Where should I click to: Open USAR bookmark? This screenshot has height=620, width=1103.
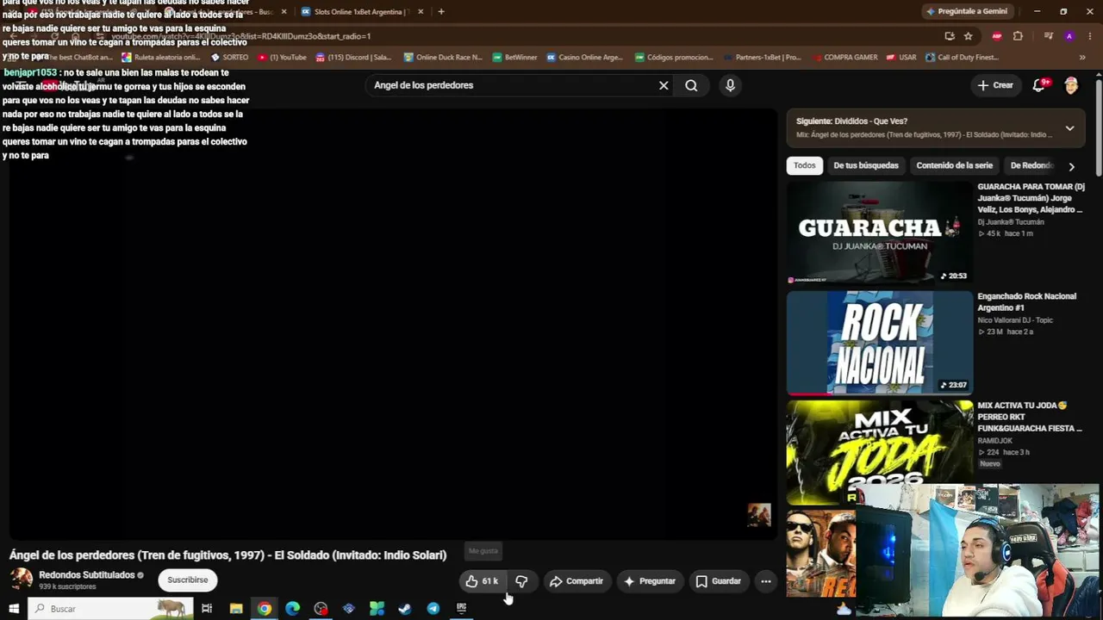click(x=900, y=58)
